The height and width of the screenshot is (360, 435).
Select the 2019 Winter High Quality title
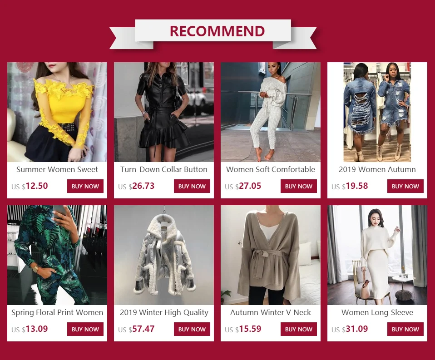click(x=164, y=313)
